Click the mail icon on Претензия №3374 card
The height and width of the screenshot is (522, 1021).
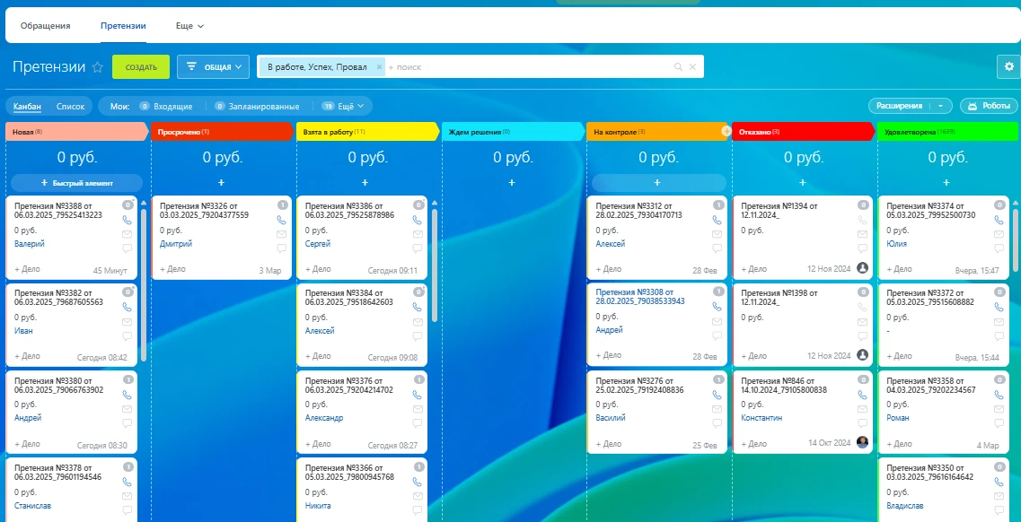click(x=999, y=234)
